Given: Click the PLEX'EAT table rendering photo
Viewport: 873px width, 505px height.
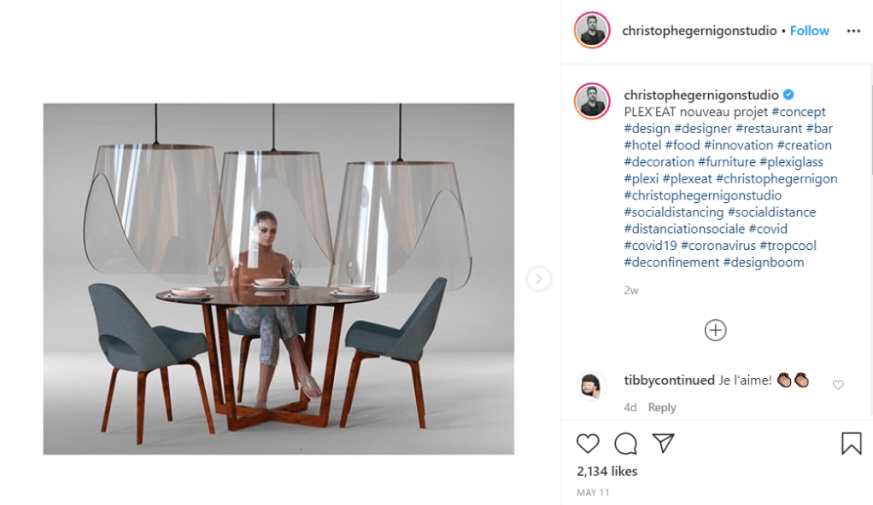Looking at the screenshot, I should click(279, 279).
